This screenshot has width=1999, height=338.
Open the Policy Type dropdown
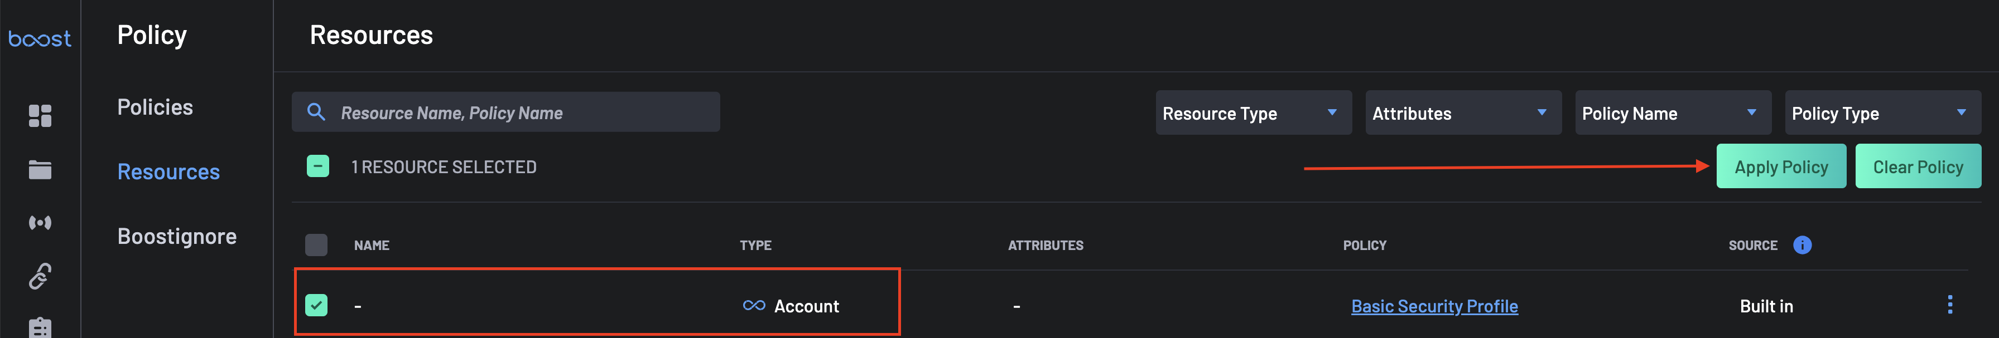click(x=1882, y=113)
